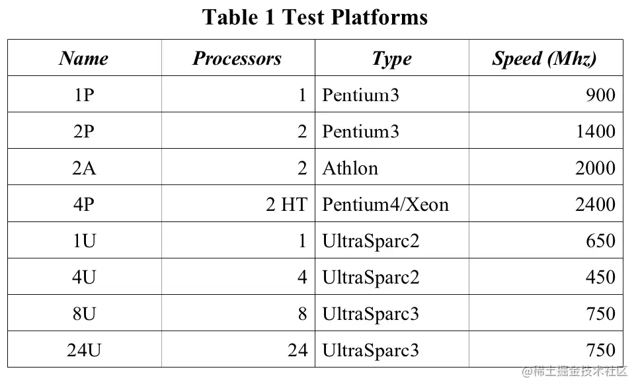Select the 1P name cell
Screen dimensions: 640x390
click(x=84, y=95)
